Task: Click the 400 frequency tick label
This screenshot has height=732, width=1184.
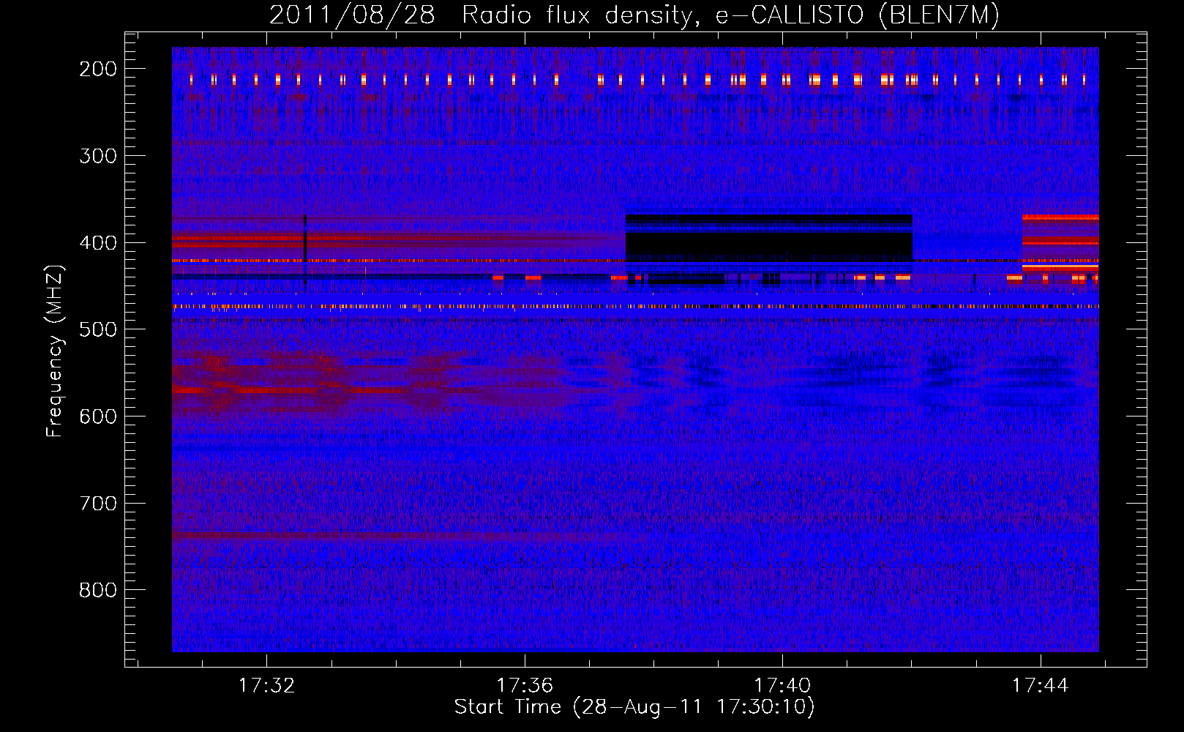Action: tap(98, 243)
